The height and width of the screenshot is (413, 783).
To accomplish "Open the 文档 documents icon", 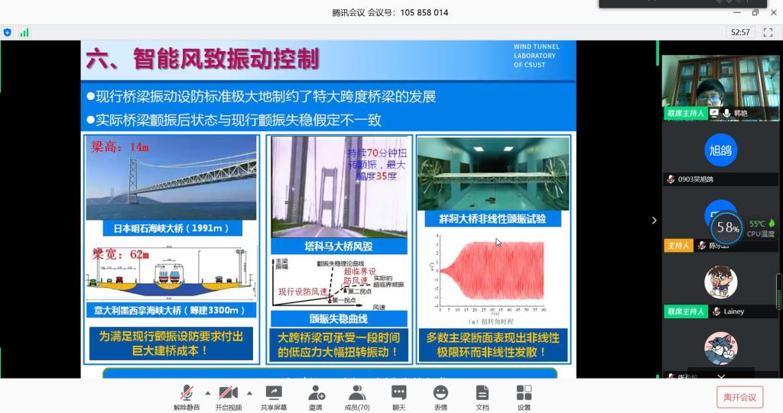I will click(482, 394).
